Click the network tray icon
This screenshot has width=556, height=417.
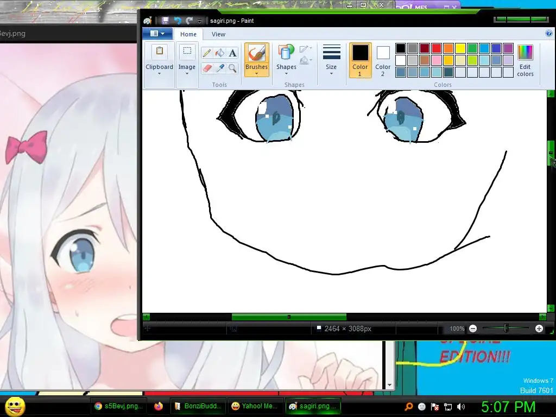tap(448, 407)
